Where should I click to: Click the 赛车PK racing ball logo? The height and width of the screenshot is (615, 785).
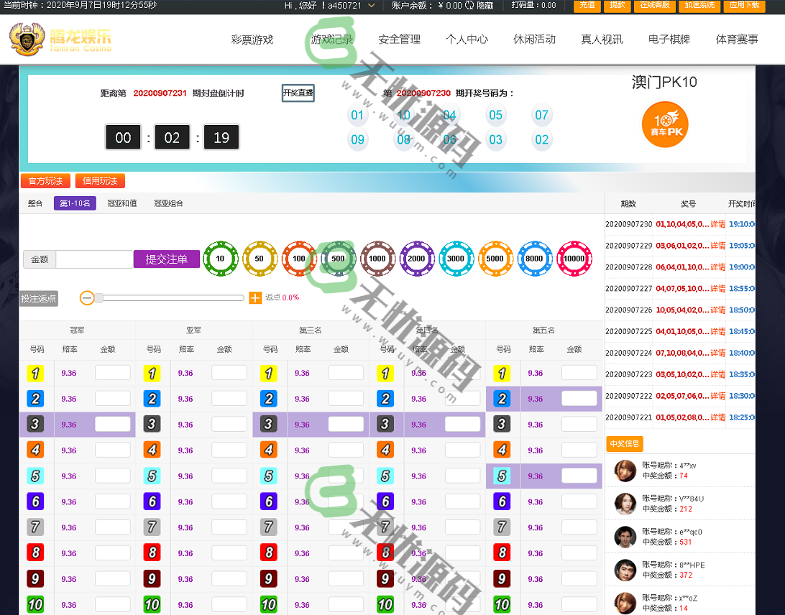pos(665,124)
